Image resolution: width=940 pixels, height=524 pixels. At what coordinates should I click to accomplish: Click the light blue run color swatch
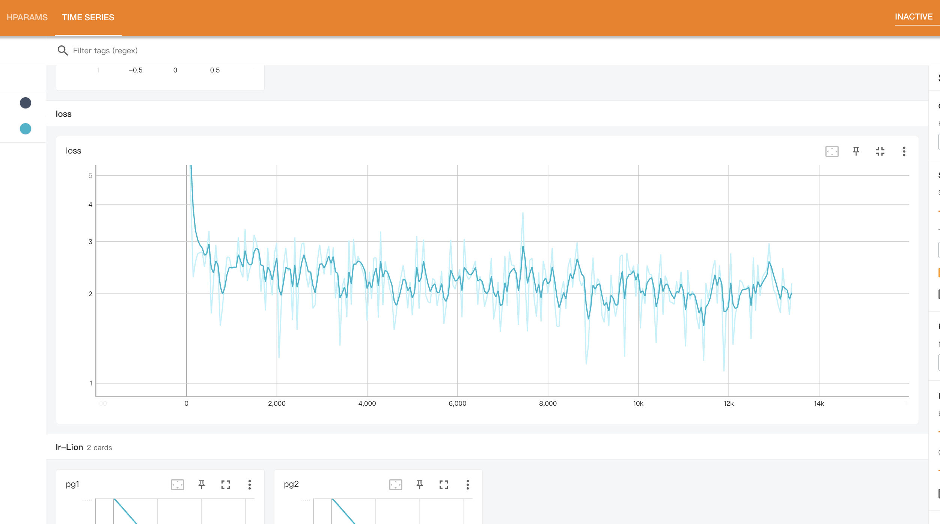pos(26,129)
